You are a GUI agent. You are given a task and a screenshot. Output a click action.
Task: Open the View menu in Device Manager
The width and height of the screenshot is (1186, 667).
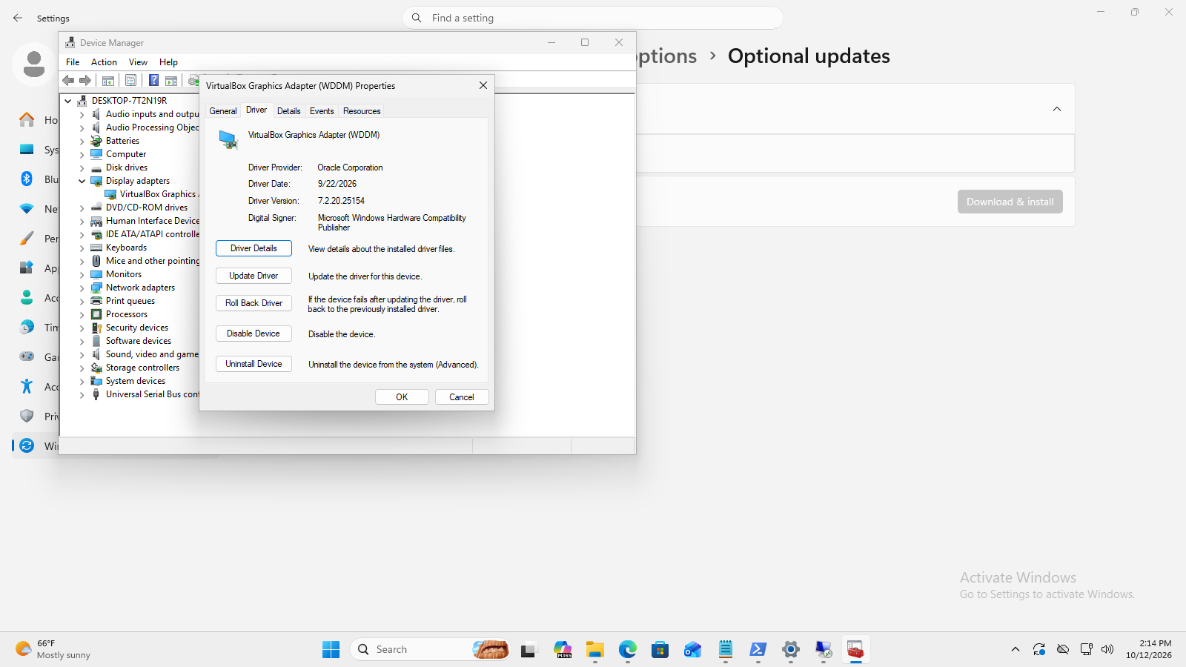(138, 62)
